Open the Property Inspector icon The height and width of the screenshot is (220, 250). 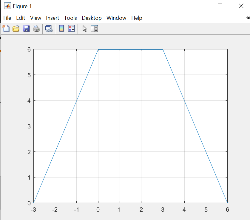[x=94, y=28]
